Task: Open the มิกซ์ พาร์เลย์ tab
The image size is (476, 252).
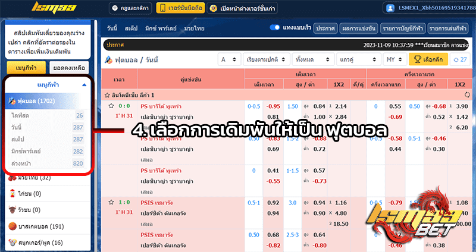Action: coord(161,28)
